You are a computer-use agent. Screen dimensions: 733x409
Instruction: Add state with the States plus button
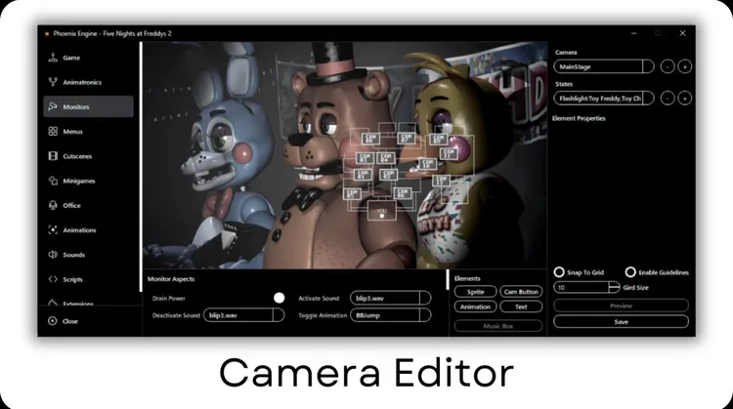[x=685, y=99]
